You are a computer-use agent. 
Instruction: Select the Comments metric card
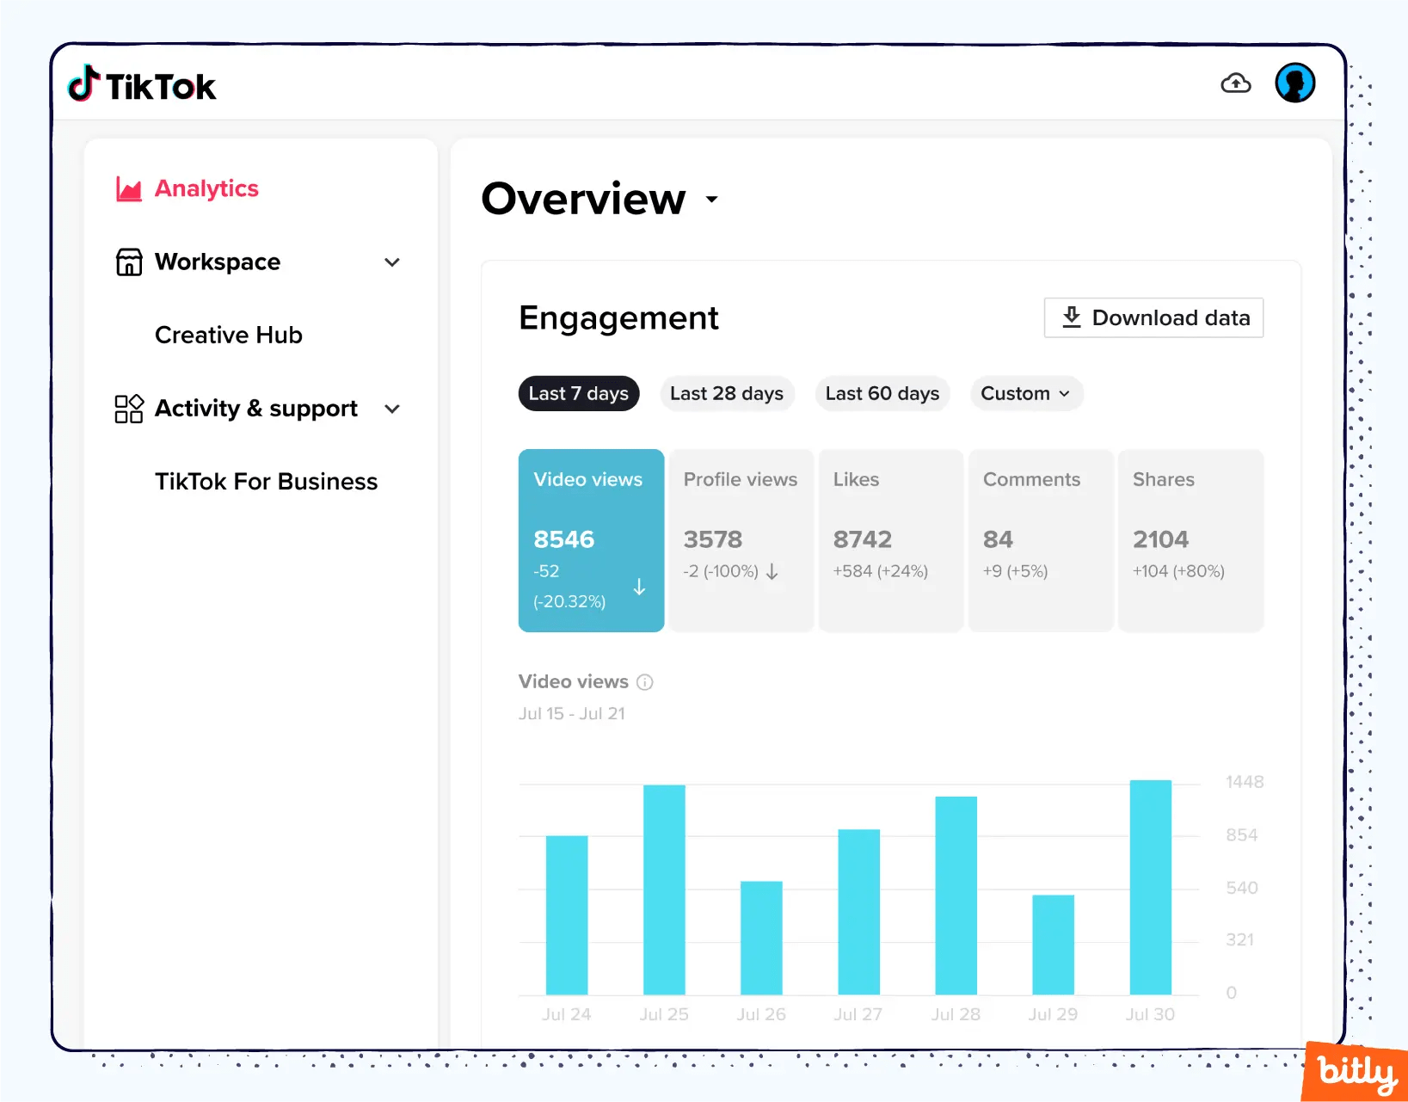click(1040, 540)
